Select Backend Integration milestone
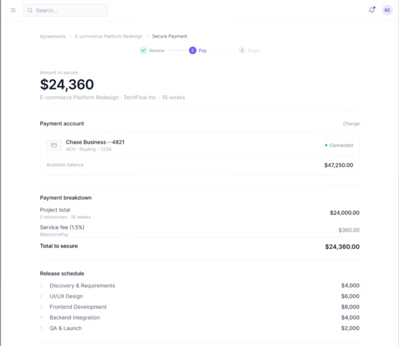Viewport: 399px width, 346px height. click(74, 318)
